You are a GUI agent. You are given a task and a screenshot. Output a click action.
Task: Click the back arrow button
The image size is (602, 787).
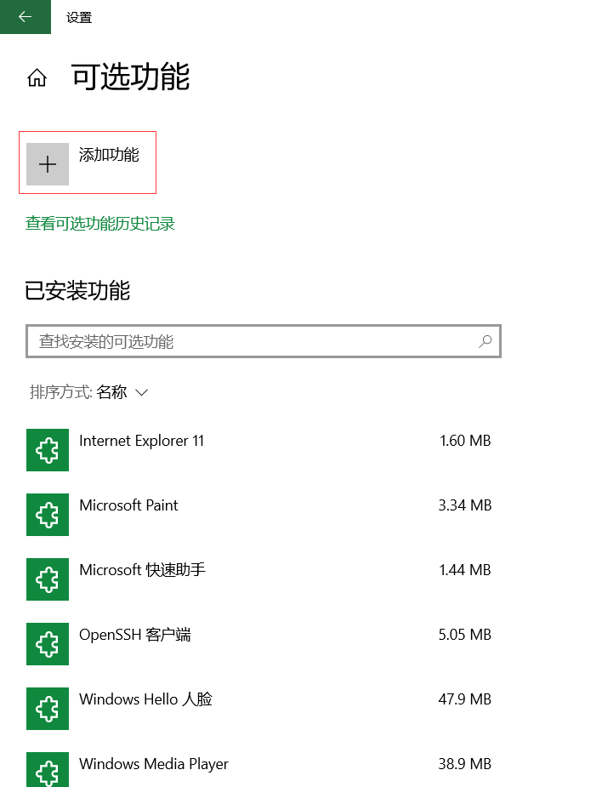(26, 17)
